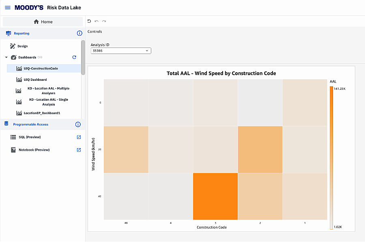
Task: Refresh the Dashboards list
Action: coord(74,57)
